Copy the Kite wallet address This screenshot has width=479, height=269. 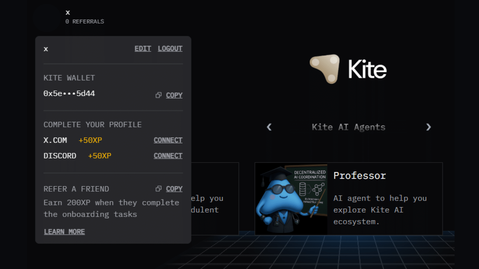174,95
